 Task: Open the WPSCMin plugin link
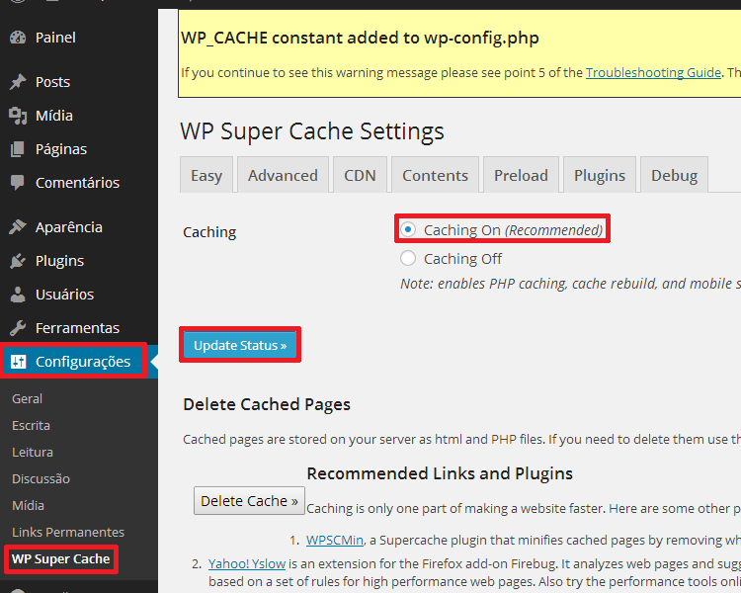tap(335, 540)
